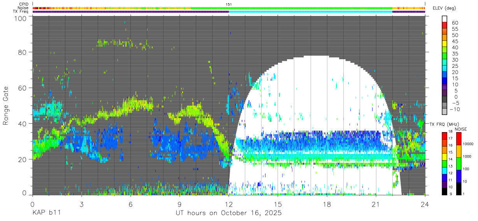This screenshot has height=221, width=478.
Task: Click the 24 hour tick label on time axis
Action: pyautogui.click(x=425, y=205)
